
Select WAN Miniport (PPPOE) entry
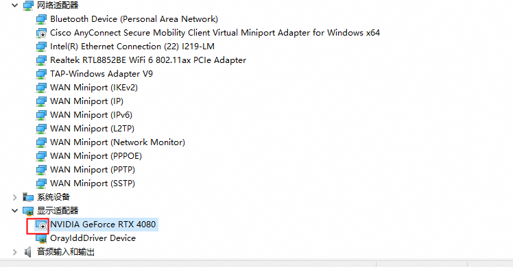click(96, 156)
